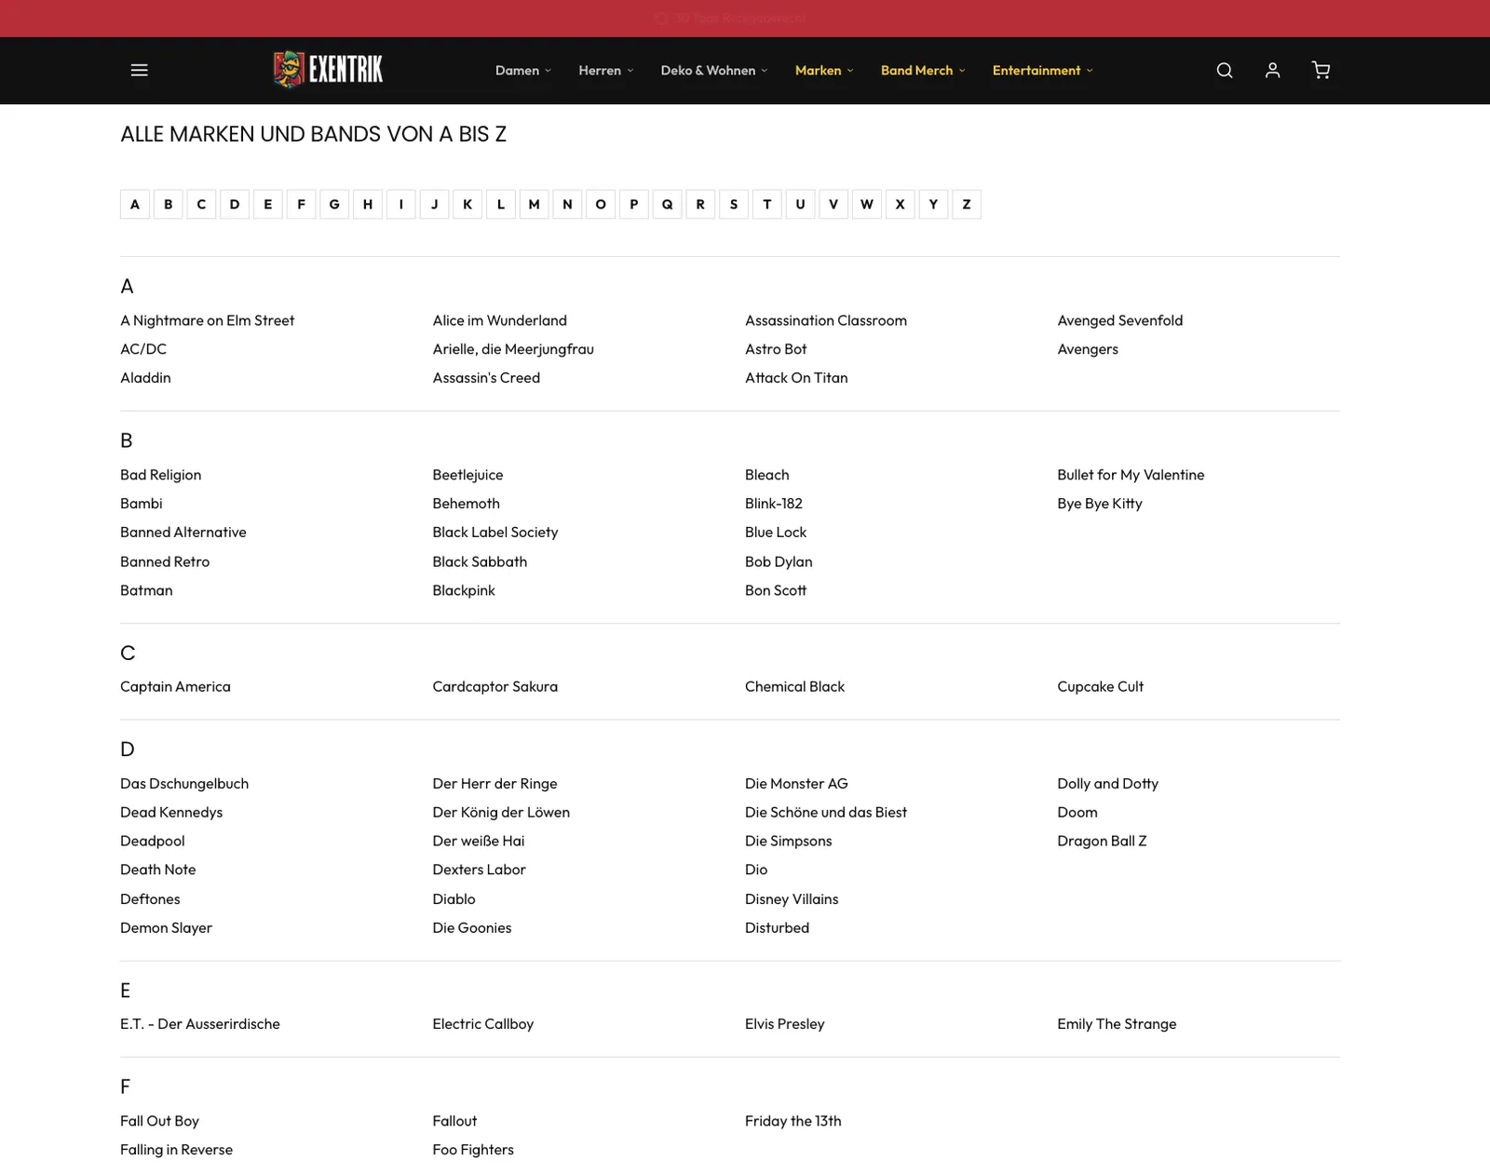Open the Demon Slayer link
Image resolution: width=1490 pixels, height=1174 pixels.
[166, 928]
